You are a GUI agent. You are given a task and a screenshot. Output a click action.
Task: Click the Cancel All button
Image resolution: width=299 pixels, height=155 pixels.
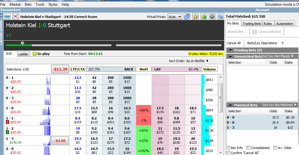coord(233,43)
